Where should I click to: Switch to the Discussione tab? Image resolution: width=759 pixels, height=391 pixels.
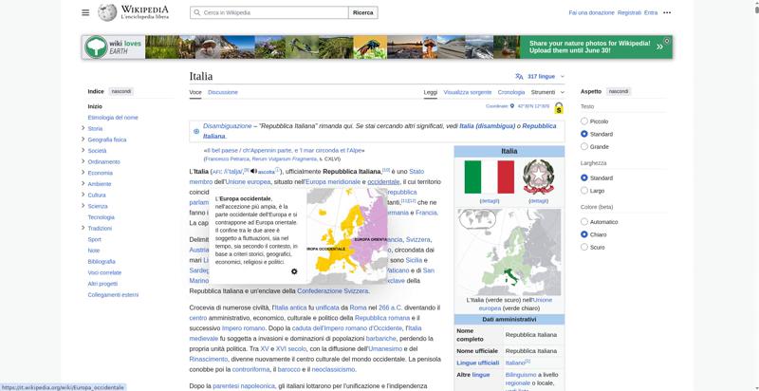pos(223,92)
